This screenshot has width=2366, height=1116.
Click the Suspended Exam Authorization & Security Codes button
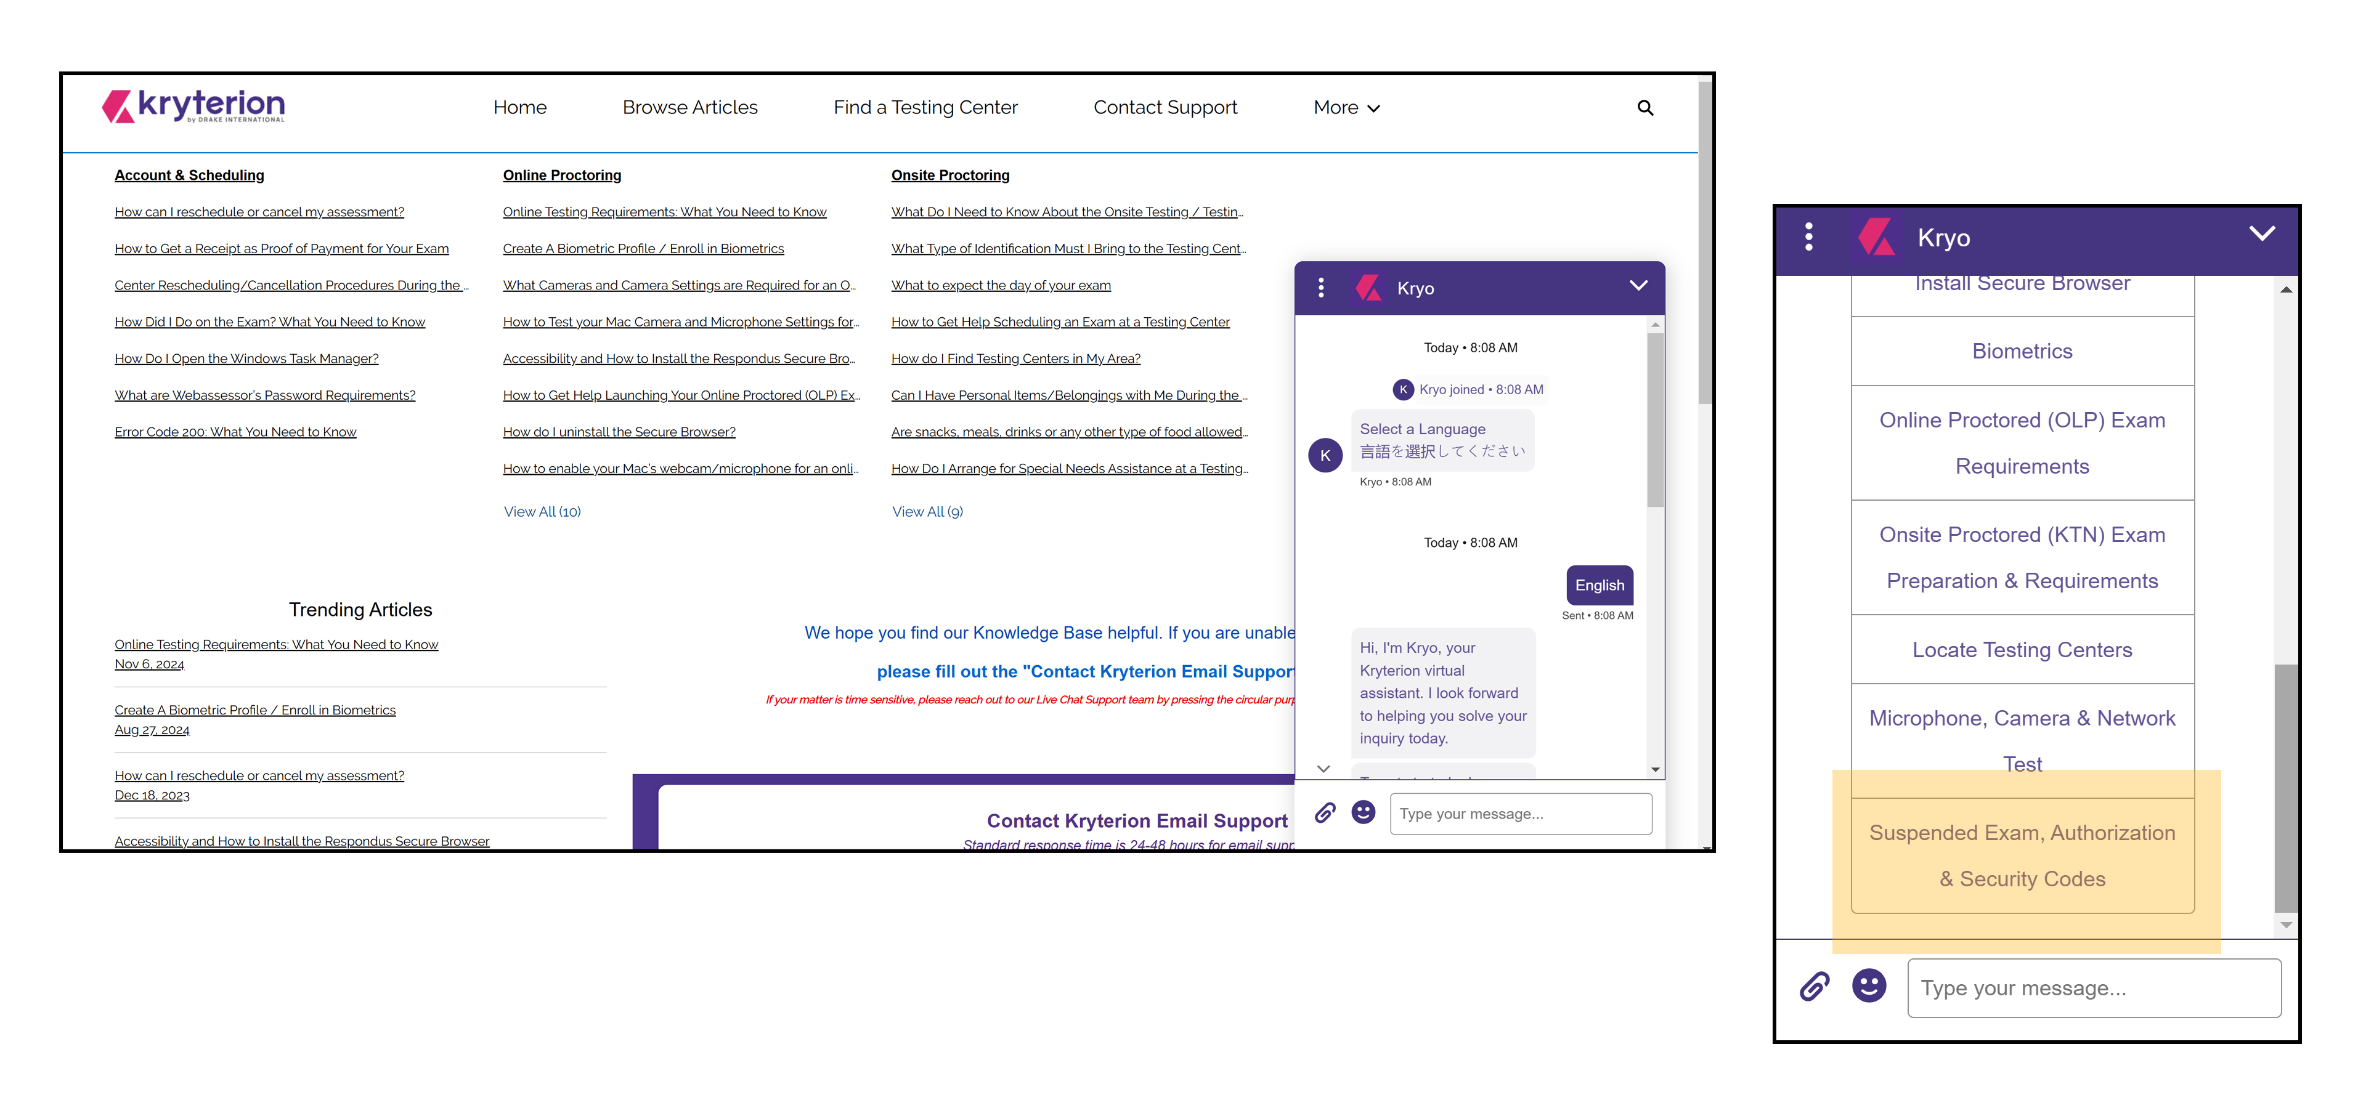click(2020, 854)
